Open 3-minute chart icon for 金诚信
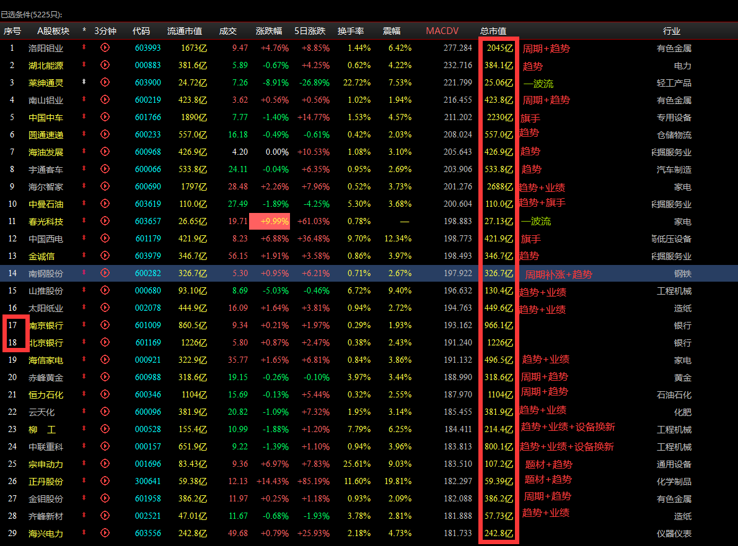The width and height of the screenshot is (738, 546). (105, 256)
